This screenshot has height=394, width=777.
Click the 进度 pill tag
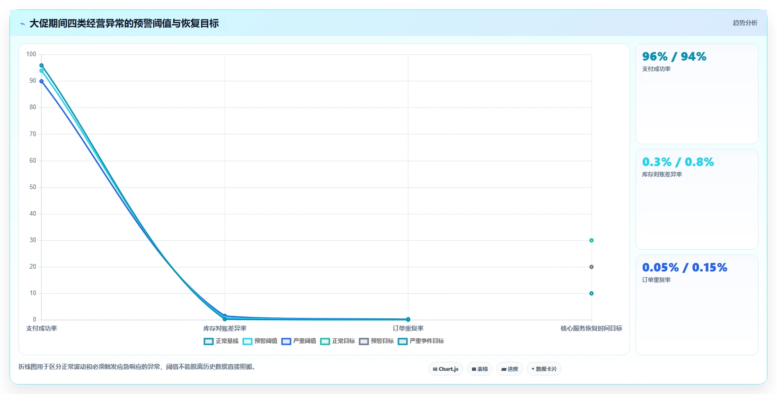point(510,369)
